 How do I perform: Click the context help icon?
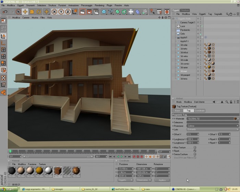point(152,12)
